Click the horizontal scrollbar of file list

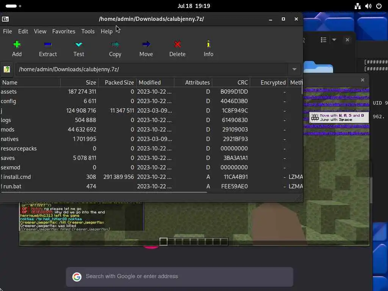click(103, 192)
